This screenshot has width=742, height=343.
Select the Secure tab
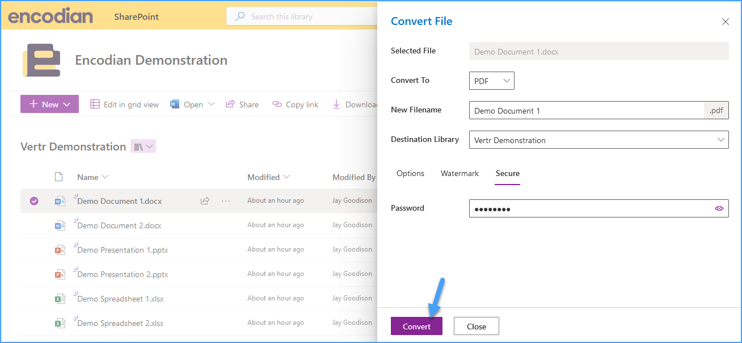click(508, 173)
